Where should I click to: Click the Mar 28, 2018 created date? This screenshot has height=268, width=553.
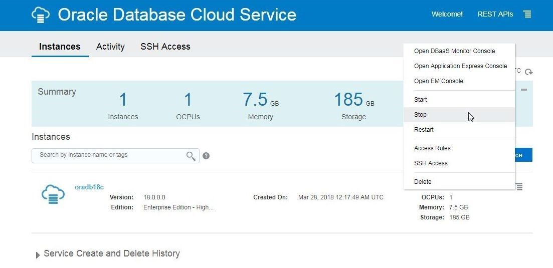(341, 197)
